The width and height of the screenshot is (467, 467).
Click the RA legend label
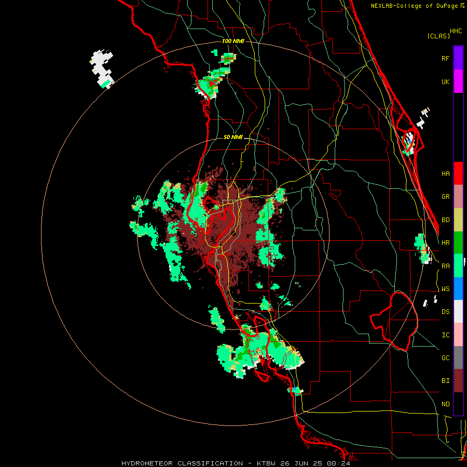tap(445, 266)
